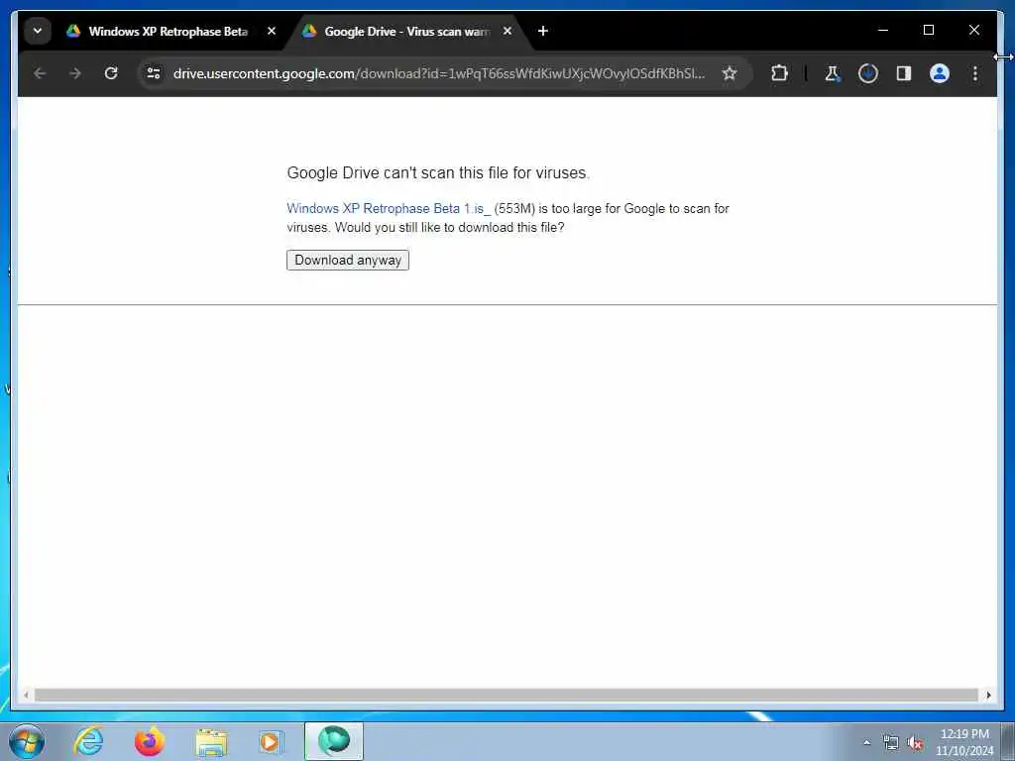Toggle the side panel icon
The width and height of the screenshot is (1015, 761).
[904, 73]
